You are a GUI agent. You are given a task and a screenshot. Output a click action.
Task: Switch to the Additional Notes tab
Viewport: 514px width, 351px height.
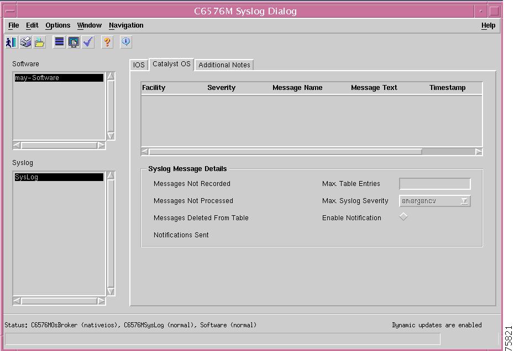224,65
